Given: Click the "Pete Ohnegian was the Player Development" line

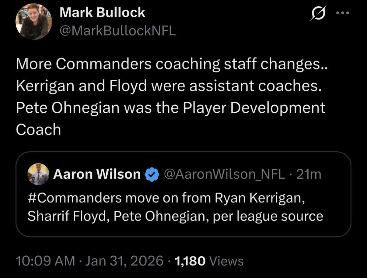Looking at the screenshot, I should tap(170, 108).
